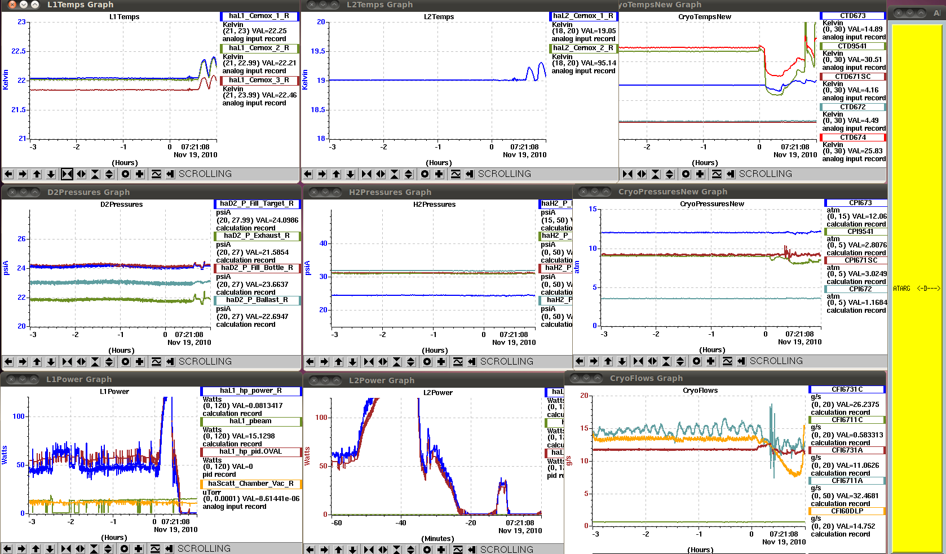The image size is (946, 554).
Task: Select the CTD674 legend in CryoTempsNew
Action: tap(852, 138)
